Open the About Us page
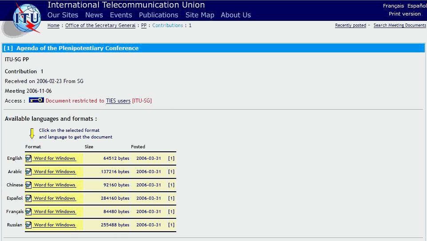The width and height of the screenshot is (427, 241). (236, 15)
